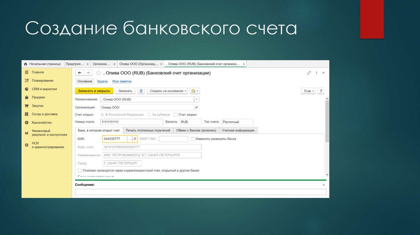
Task: Open the Финансовый результат chart icon
Action: [x=27, y=133]
